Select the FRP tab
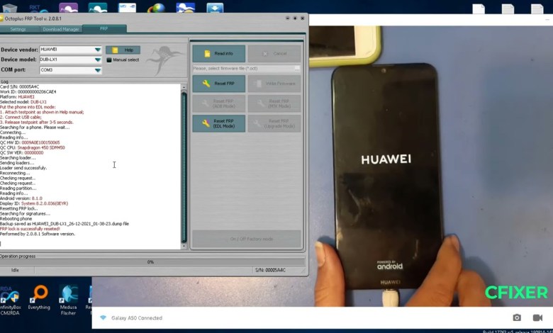The height and width of the screenshot is (333, 553). point(104,29)
